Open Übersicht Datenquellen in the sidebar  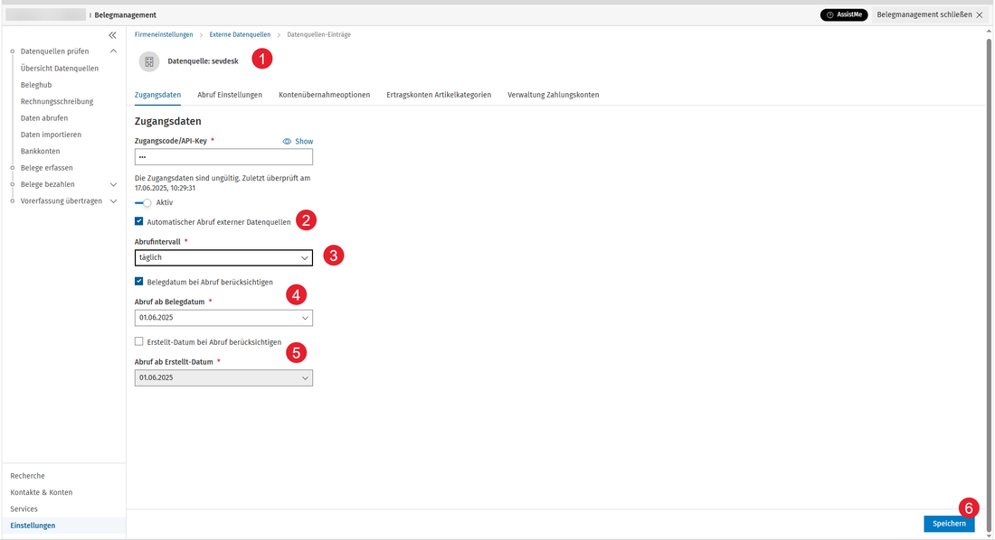60,69
